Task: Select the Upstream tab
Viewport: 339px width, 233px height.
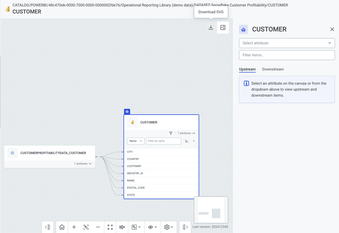Action: pos(247,69)
